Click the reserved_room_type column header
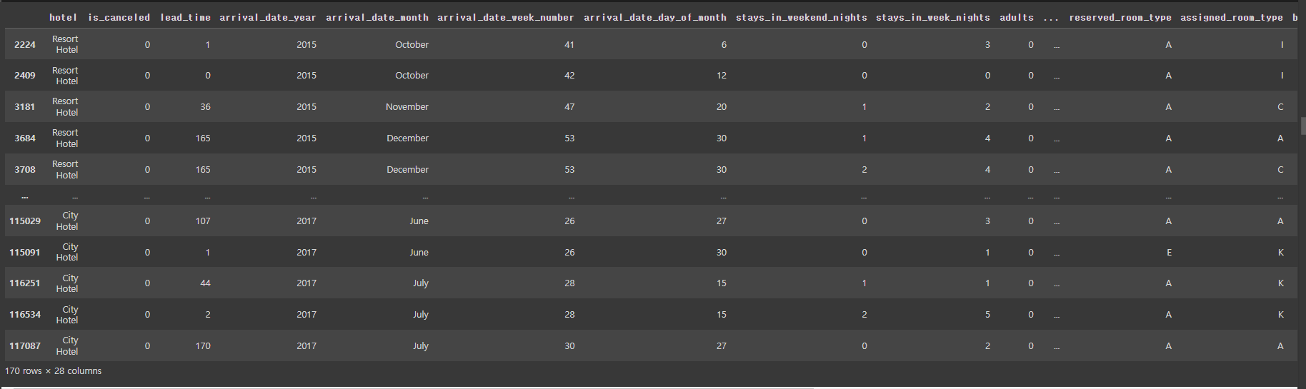The width and height of the screenshot is (1306, 389). [x=1120, y=17]
